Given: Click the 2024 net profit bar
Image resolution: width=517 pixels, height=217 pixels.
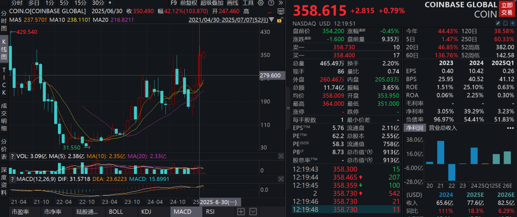Looking at the screenshot, I should coord(474,155).
